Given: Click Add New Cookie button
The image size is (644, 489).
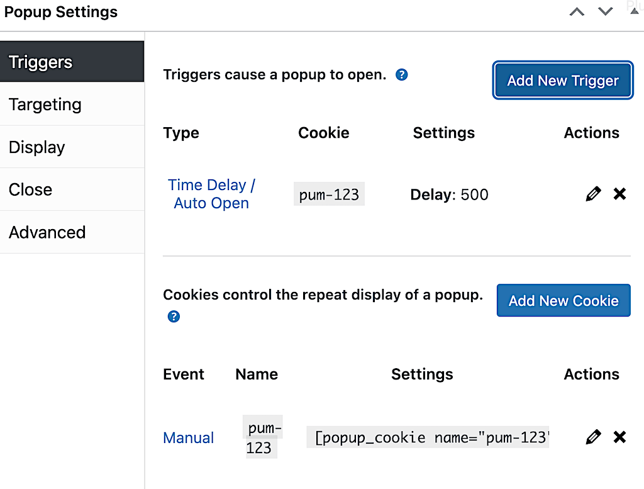Looking at the screenshot, I should pos(563,300).
